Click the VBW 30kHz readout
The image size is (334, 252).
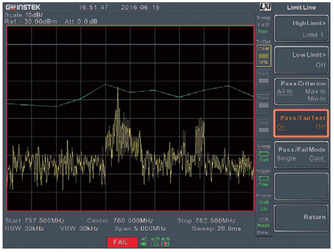click(79, 229)
